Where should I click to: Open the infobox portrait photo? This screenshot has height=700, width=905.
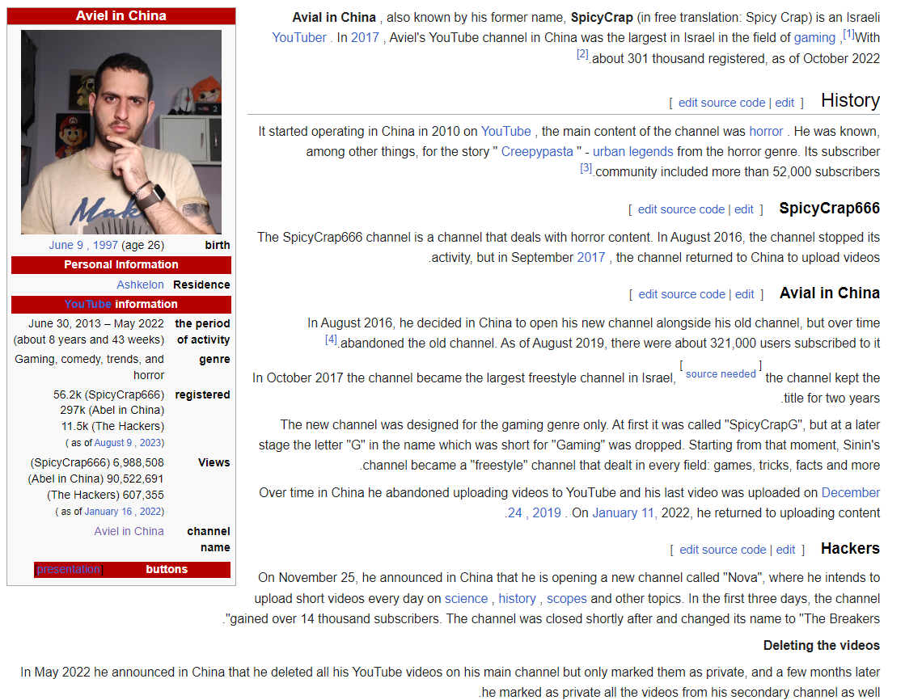pyautogui.click(x=121, y=132)
